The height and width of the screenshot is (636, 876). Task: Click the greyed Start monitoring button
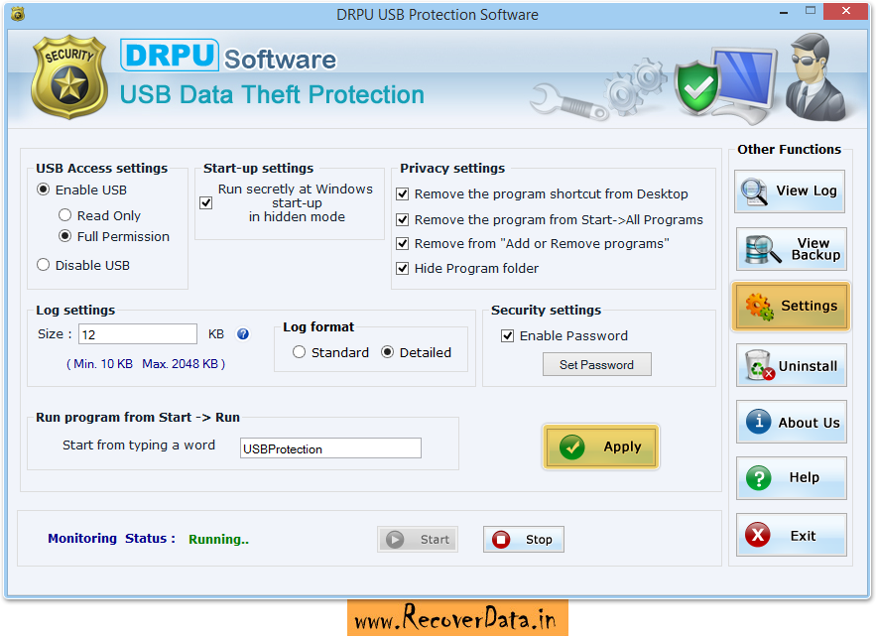[x=418, y=540]
